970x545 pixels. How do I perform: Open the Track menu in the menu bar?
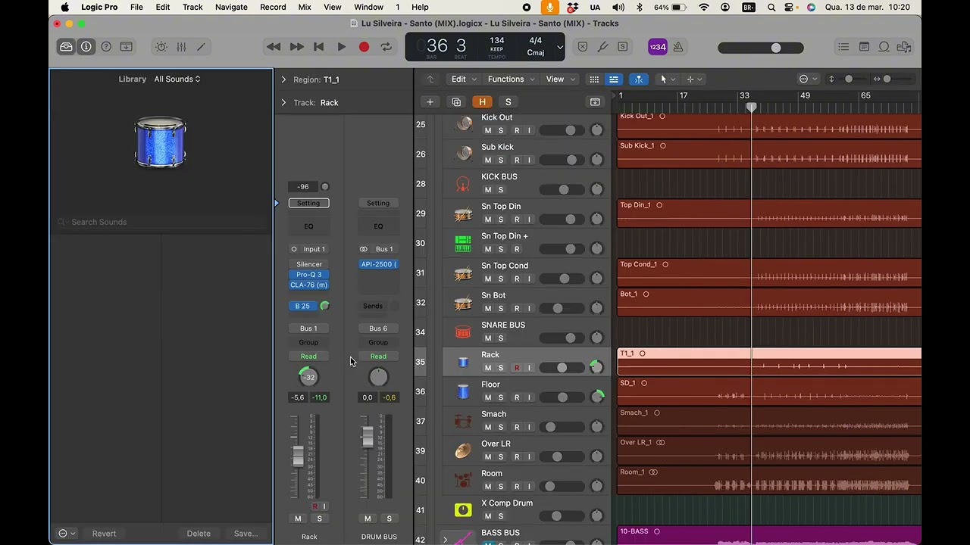192,7
